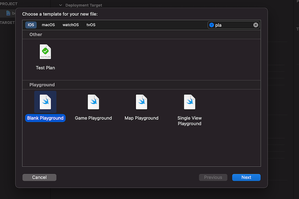The height and width of the screenshot is (199, 299).
Task: Cancel the new file dialog
Action: (x=39, y=177)
